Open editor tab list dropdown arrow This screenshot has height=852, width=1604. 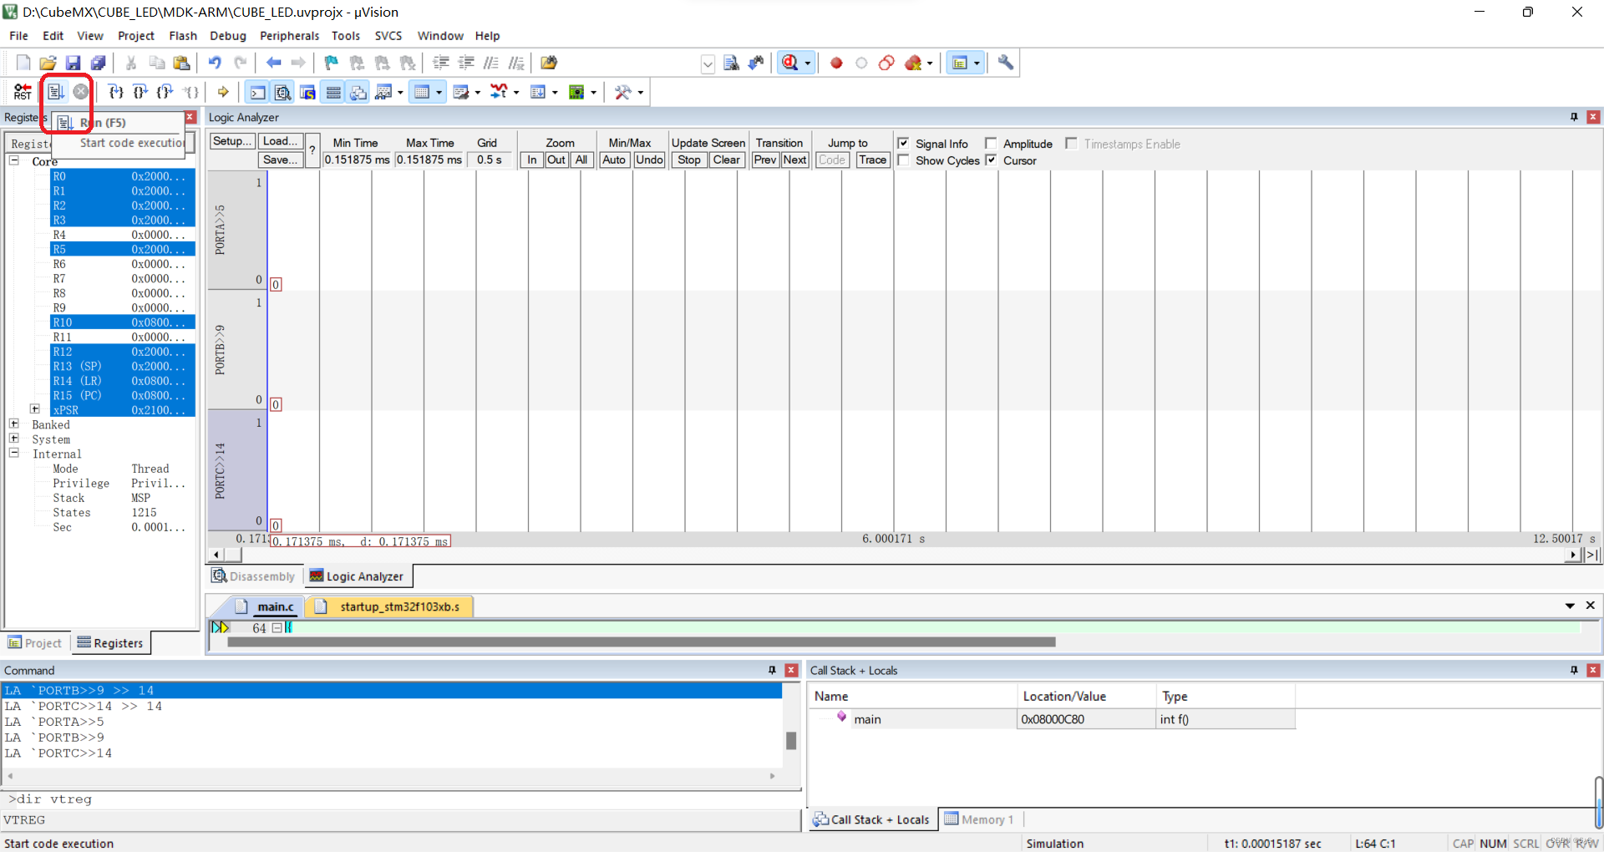[1570, 606]
